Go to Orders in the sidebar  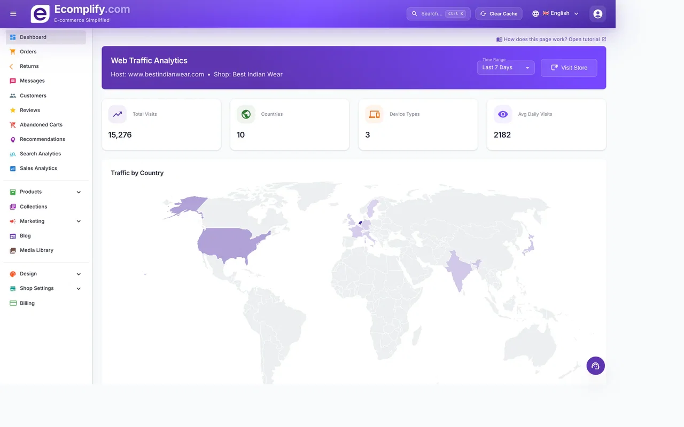(x=46, y=52)
